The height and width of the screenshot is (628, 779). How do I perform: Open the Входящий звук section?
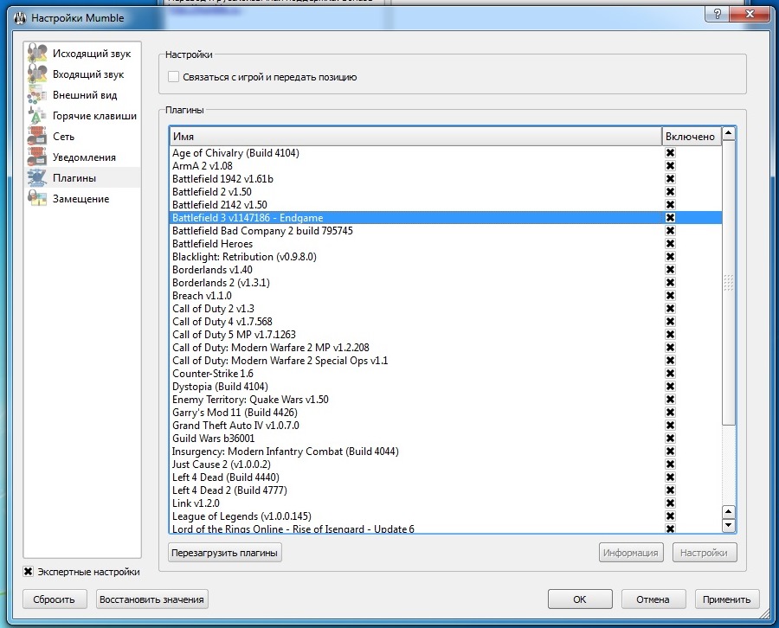click(x=88, y=74)
